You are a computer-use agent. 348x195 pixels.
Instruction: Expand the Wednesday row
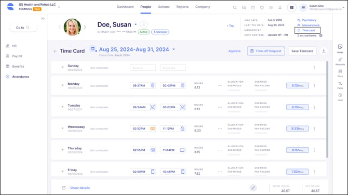[62, 128]
